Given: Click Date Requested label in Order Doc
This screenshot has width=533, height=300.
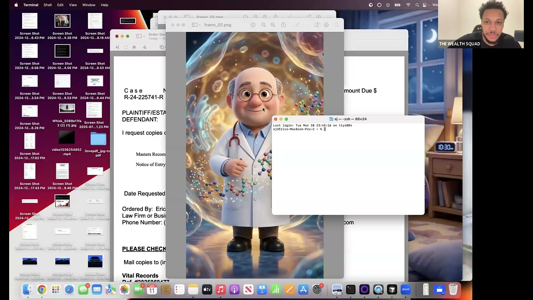Looking at the screenshot, I should 144,194.
